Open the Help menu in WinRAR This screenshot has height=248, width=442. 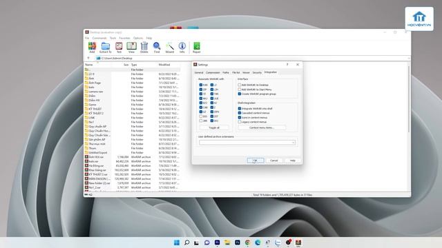(x=149, y=38)
